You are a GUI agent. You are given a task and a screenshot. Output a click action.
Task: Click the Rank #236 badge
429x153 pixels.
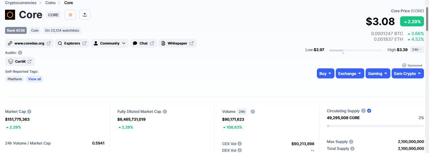[x=16, y=31]
